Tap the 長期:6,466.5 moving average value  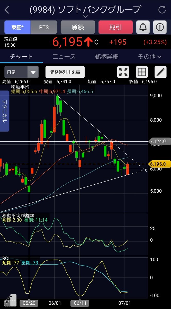click(80, 91)
